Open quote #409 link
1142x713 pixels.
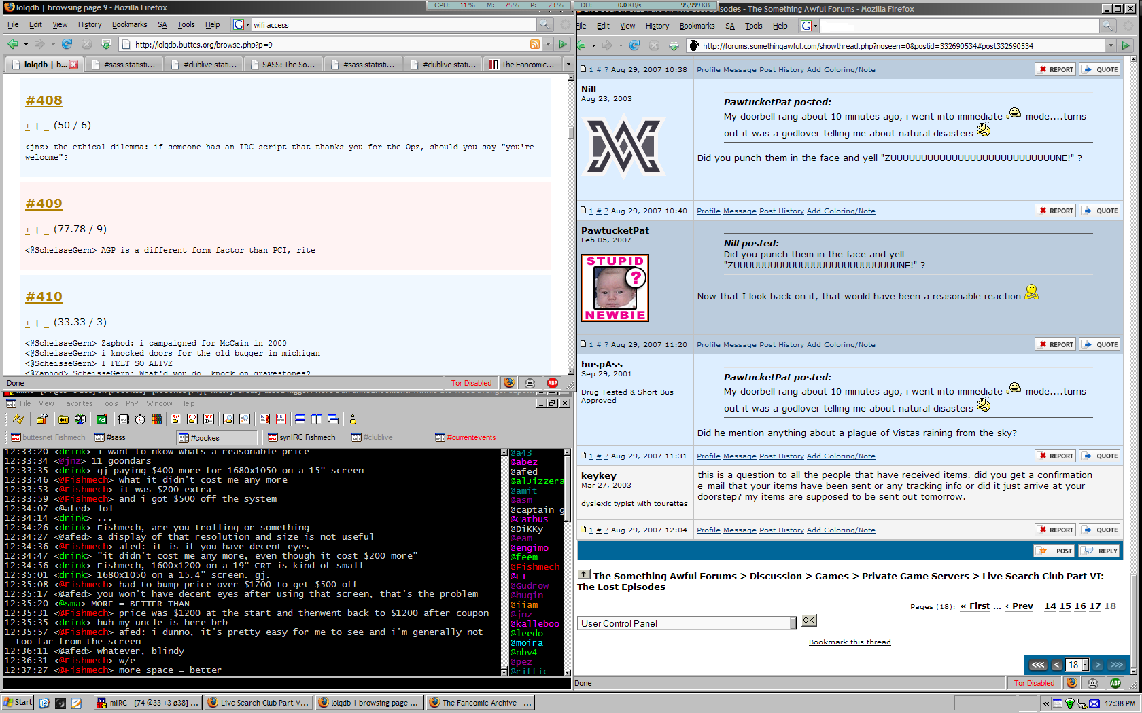[x=44, y=204]
